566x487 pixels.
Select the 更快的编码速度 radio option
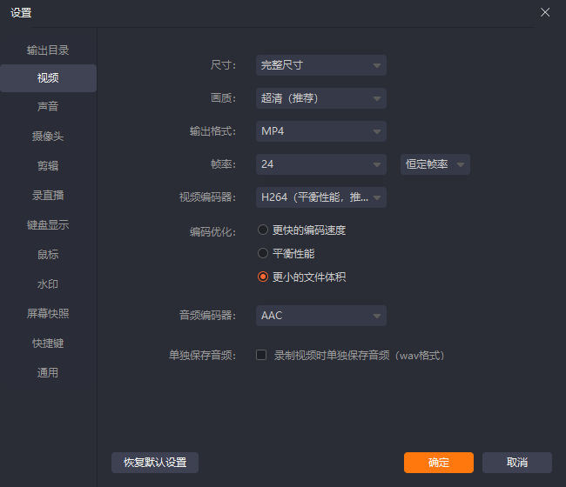263,230
